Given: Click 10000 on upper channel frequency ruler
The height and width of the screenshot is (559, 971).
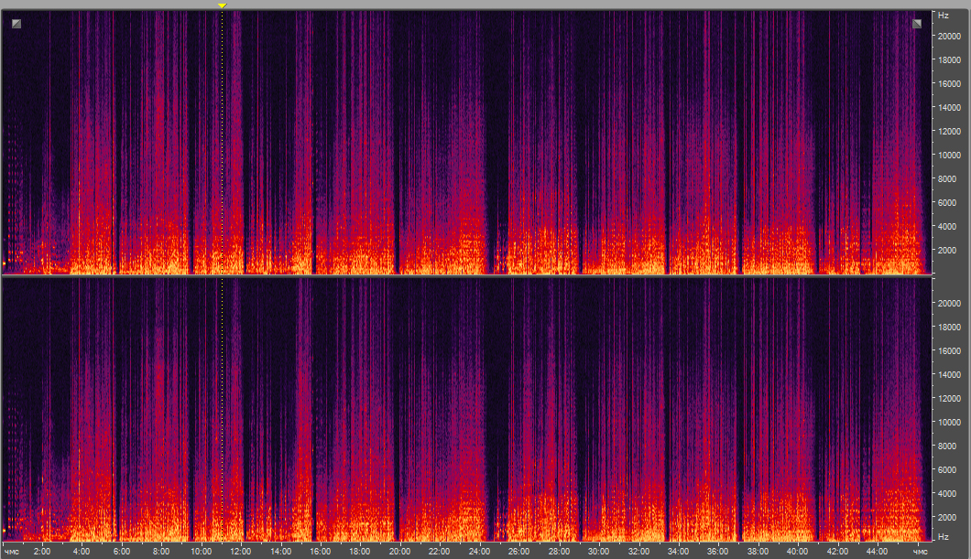Looking at the screenshot, I should coord(947,156).
